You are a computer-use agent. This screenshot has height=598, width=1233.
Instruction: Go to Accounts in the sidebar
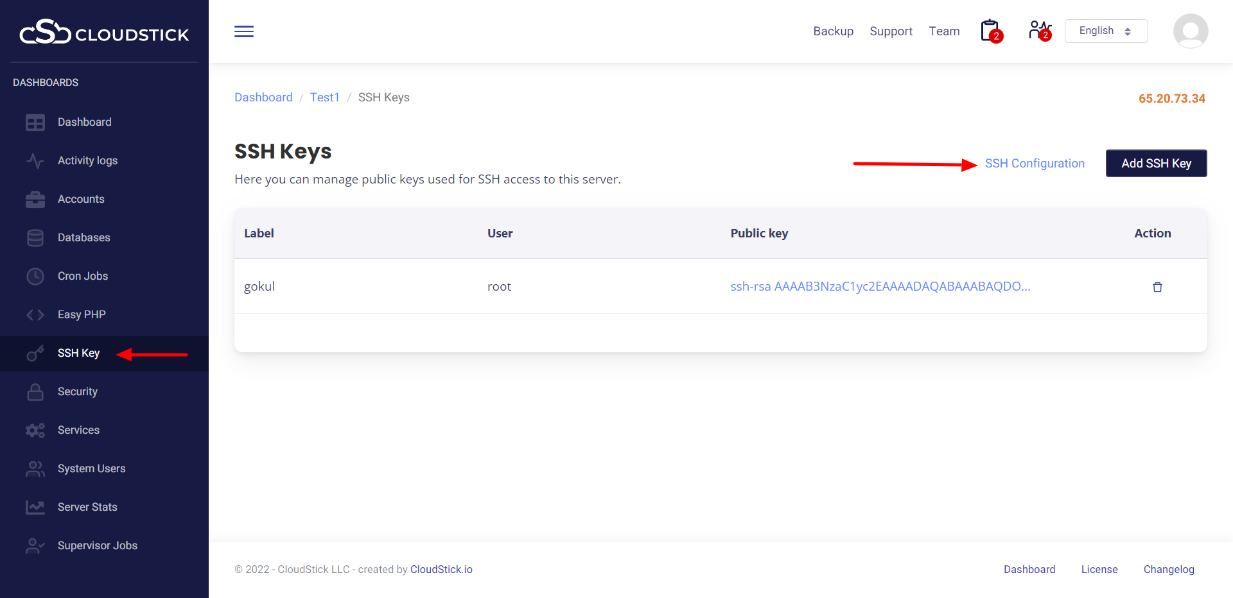[81, 199]
